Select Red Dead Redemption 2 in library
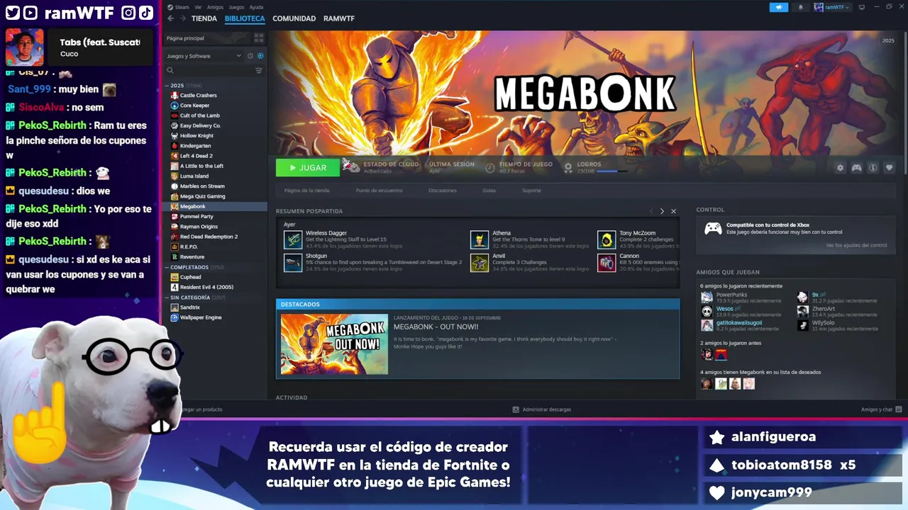 tap(209, 237)
